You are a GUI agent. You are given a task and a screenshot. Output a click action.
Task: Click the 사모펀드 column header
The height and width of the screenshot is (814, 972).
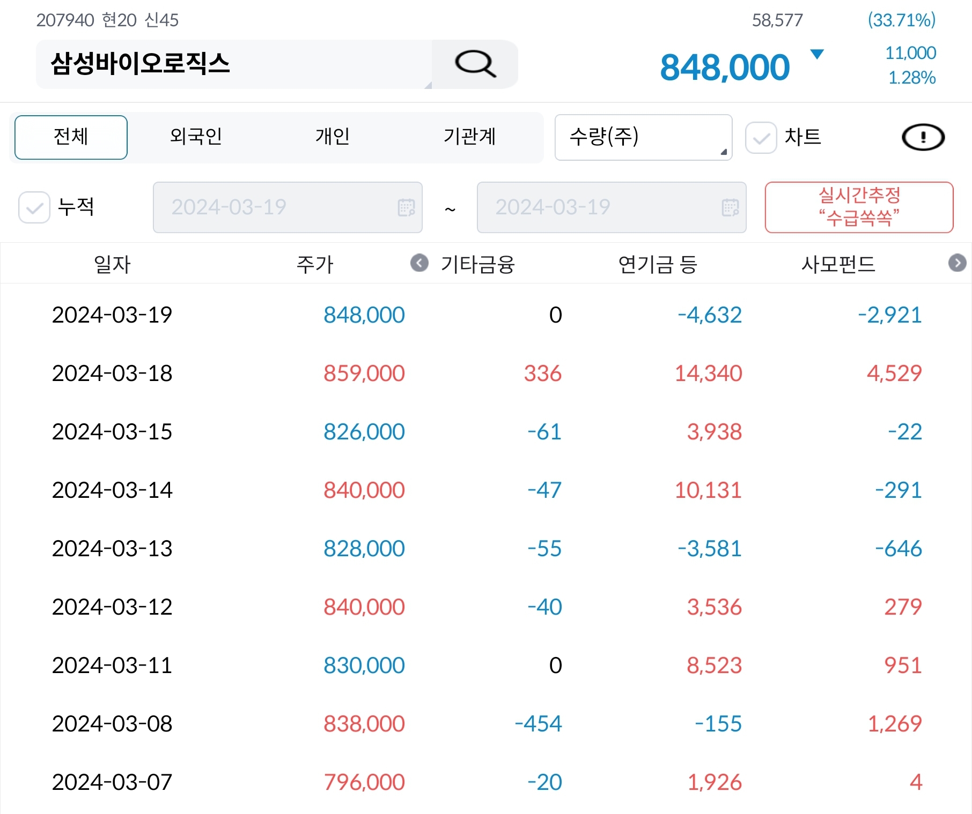tap(838, 264)
